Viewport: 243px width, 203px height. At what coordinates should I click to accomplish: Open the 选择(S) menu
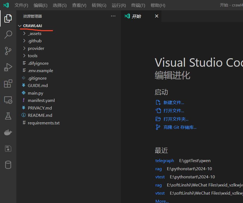point(60,5)
